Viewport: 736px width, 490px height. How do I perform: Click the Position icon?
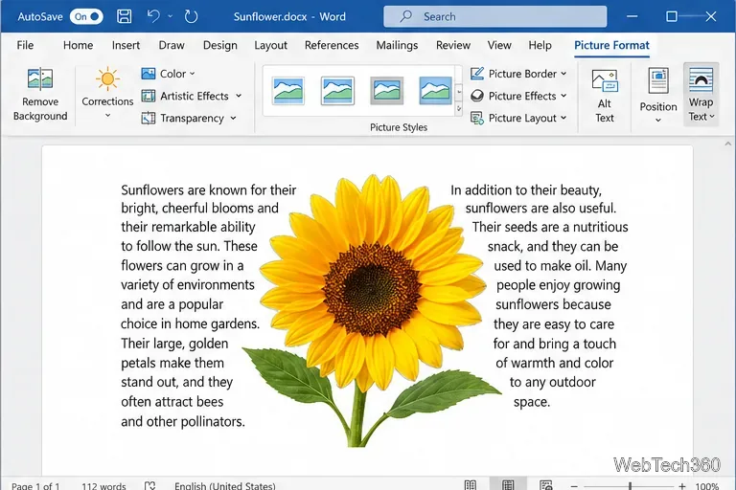click(x=658, y=80)
